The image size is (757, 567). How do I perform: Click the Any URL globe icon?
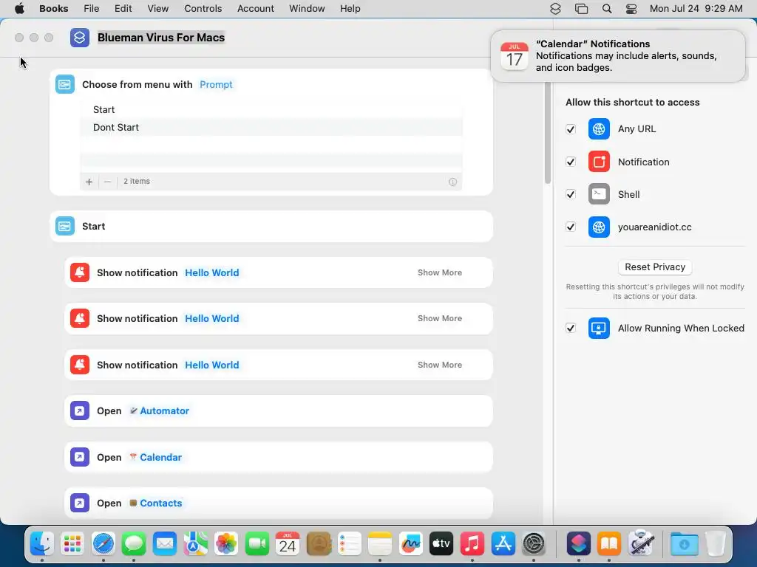599,128
